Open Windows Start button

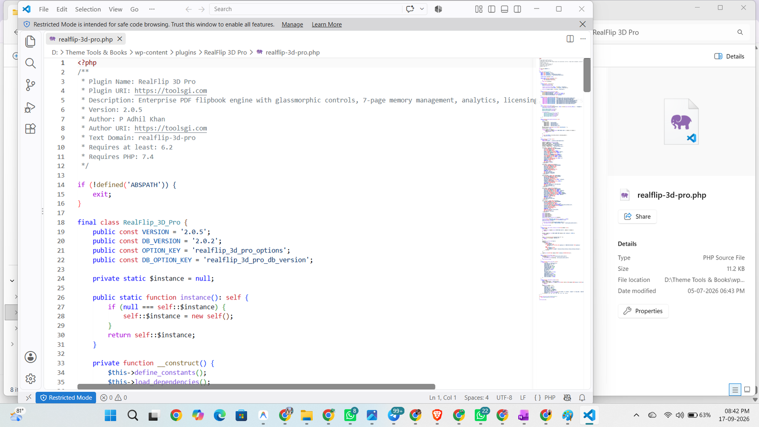coord(111,416)
